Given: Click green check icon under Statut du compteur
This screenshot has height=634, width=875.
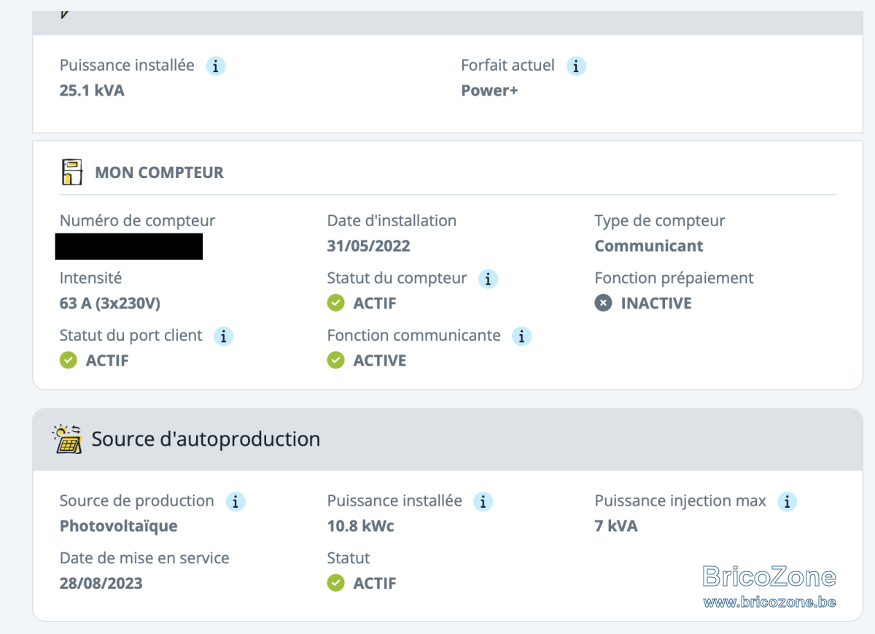Looking at the screenshot, I should 335,303.
